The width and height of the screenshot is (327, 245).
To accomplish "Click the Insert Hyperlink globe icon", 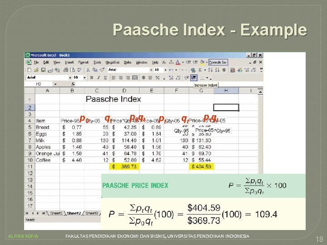I will (193, 70).
